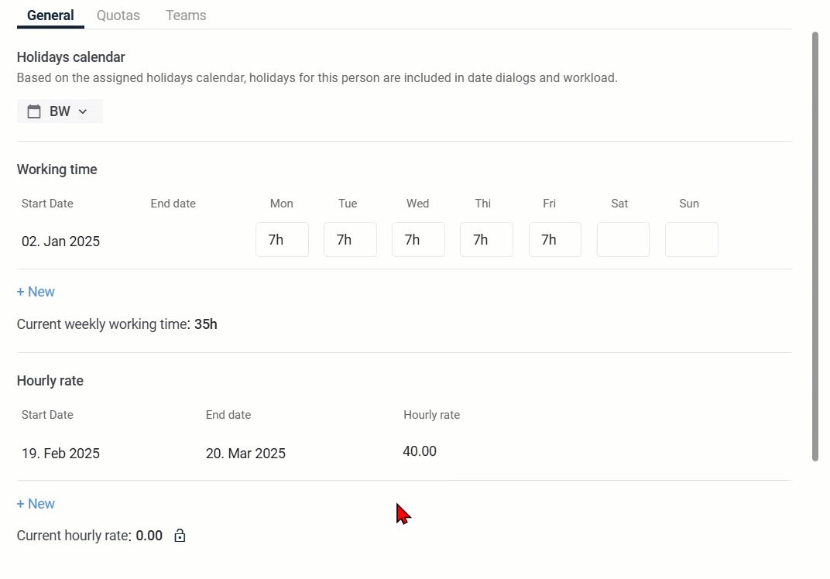The image size is (830, 579).
Task: Select working time start date 02. Jan 2025
Action: tap(60, 242)
